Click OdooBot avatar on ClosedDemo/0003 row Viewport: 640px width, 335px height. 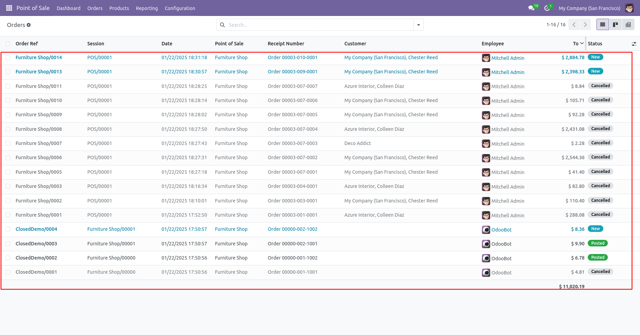pos(486,244)
